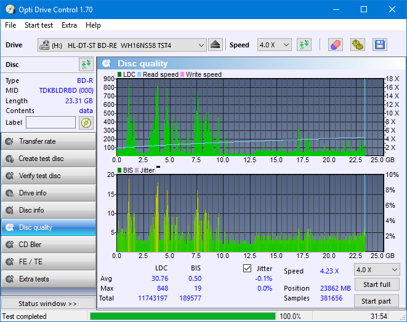Screen dimensions: 407x322
Task: Click the eraser icon in toolbar
Action: tap(336, 45)
